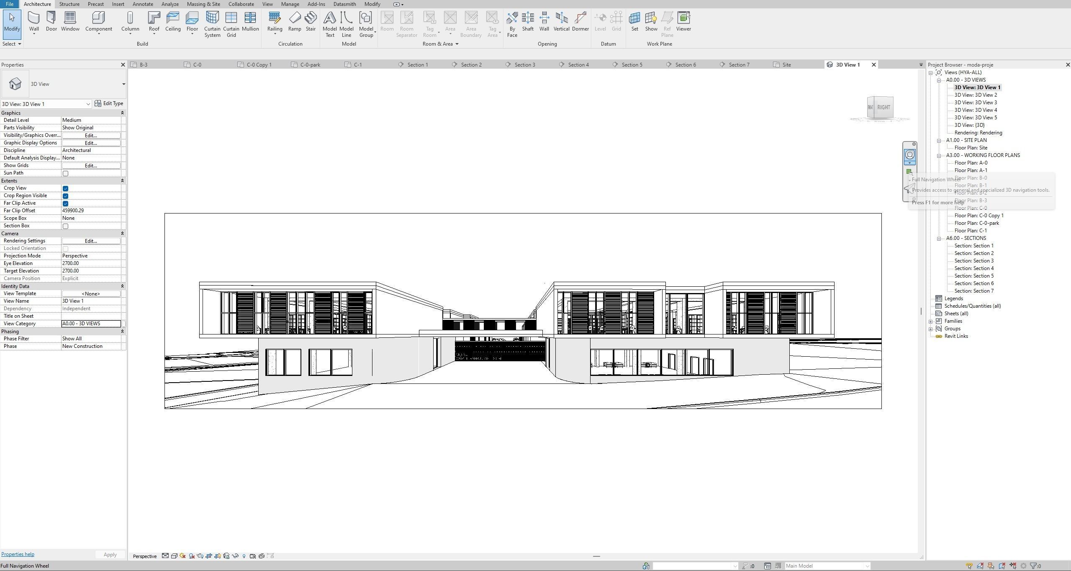
Task: Open the 3D View 1 instance dropdown
Action: click(x=88, y=104)
